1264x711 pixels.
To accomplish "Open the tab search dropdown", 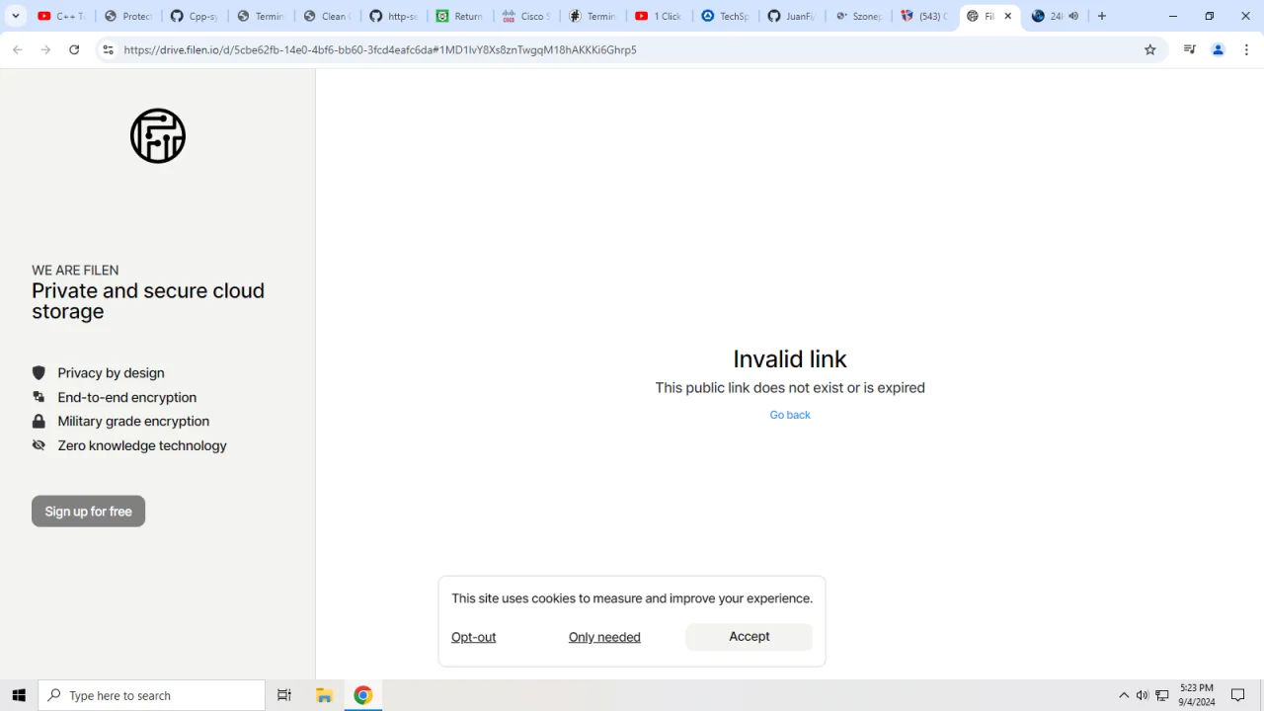I will (x=16, y=16).
